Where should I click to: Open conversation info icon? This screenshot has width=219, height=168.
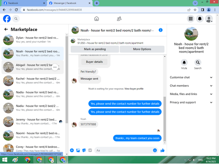[161, 30]
